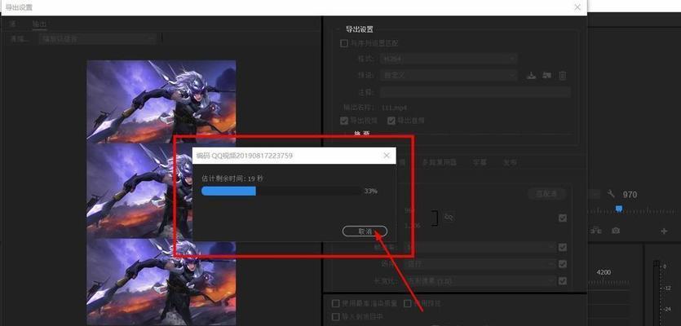Screen dimensions: 681x326
Task: Click the delete preset trash icon
Action: (x=563, y=76)
